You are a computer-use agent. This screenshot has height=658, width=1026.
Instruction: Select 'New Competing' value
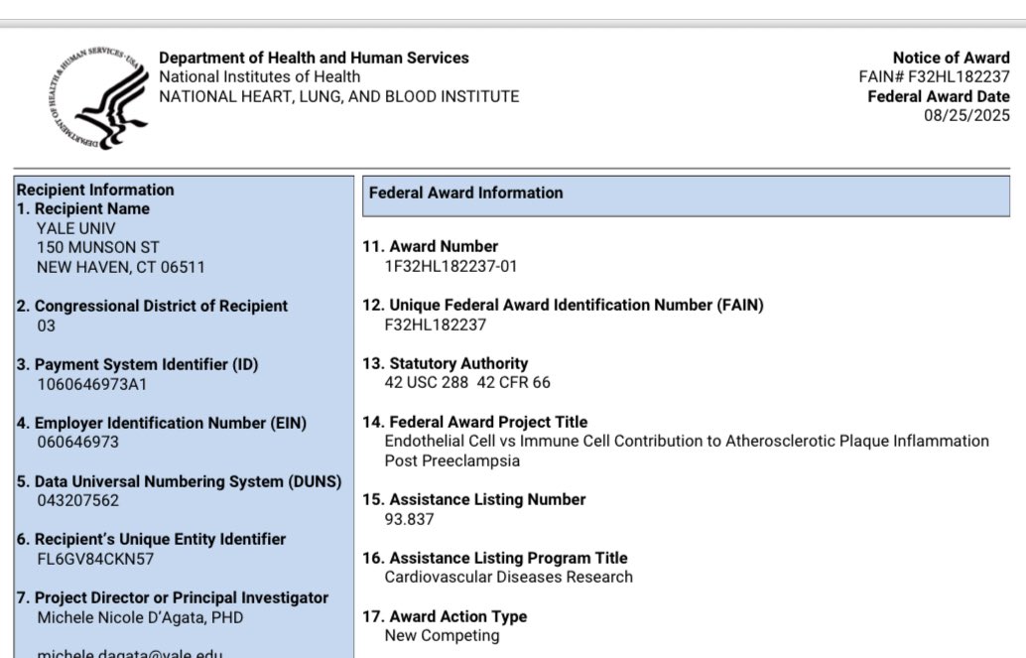click(x=443, y=636)
